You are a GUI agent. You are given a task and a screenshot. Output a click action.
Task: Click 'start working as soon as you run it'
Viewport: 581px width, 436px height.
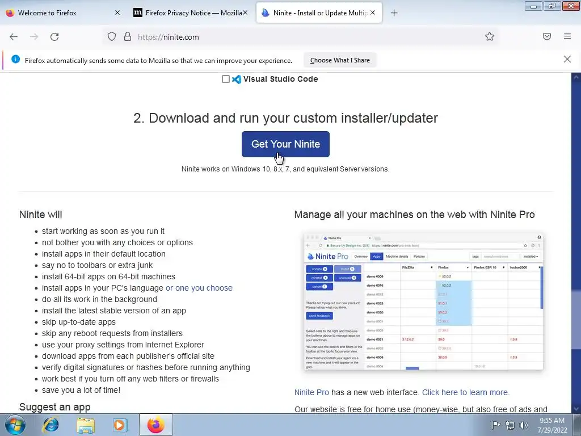click(x=103, y=232)
